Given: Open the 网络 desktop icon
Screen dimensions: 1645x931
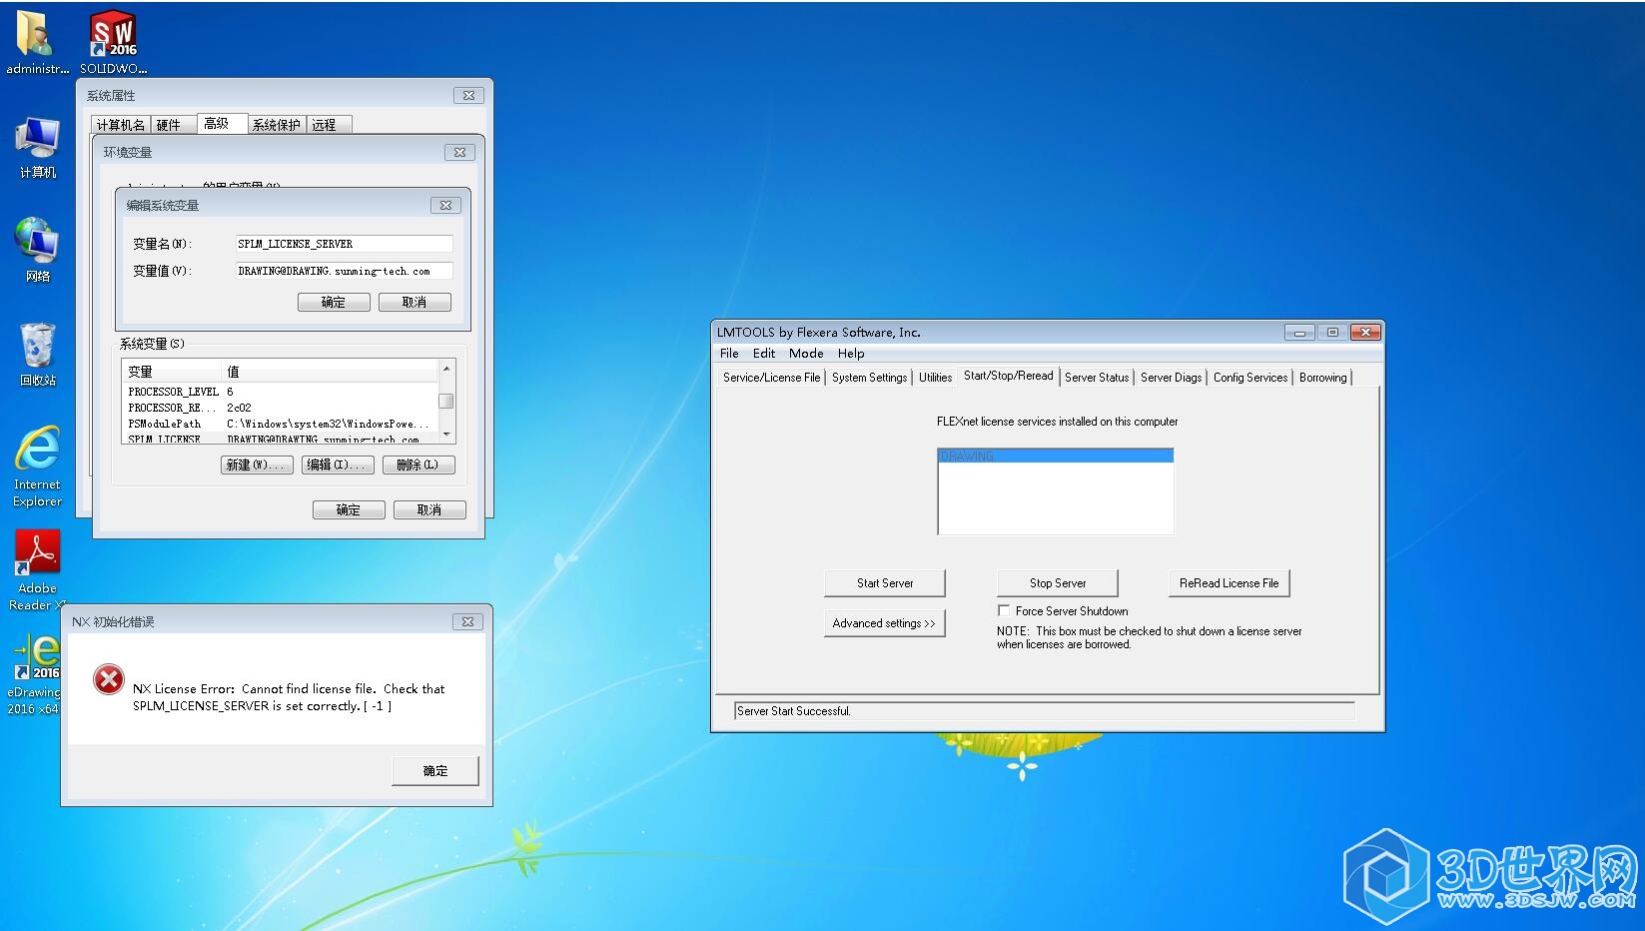Looking at the screenshot, I should [37, 250].
